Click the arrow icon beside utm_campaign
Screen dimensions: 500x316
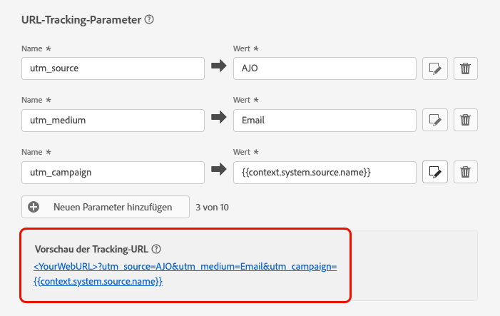click(218, 172)
